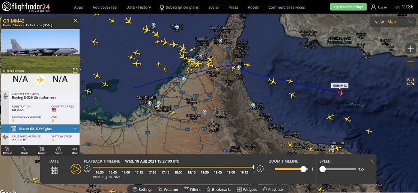
Task: Close the playback timeline bar
Action: tap(372, 160)
